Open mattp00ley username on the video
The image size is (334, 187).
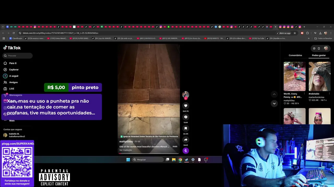pyautogui.click(x=126, y=142)
